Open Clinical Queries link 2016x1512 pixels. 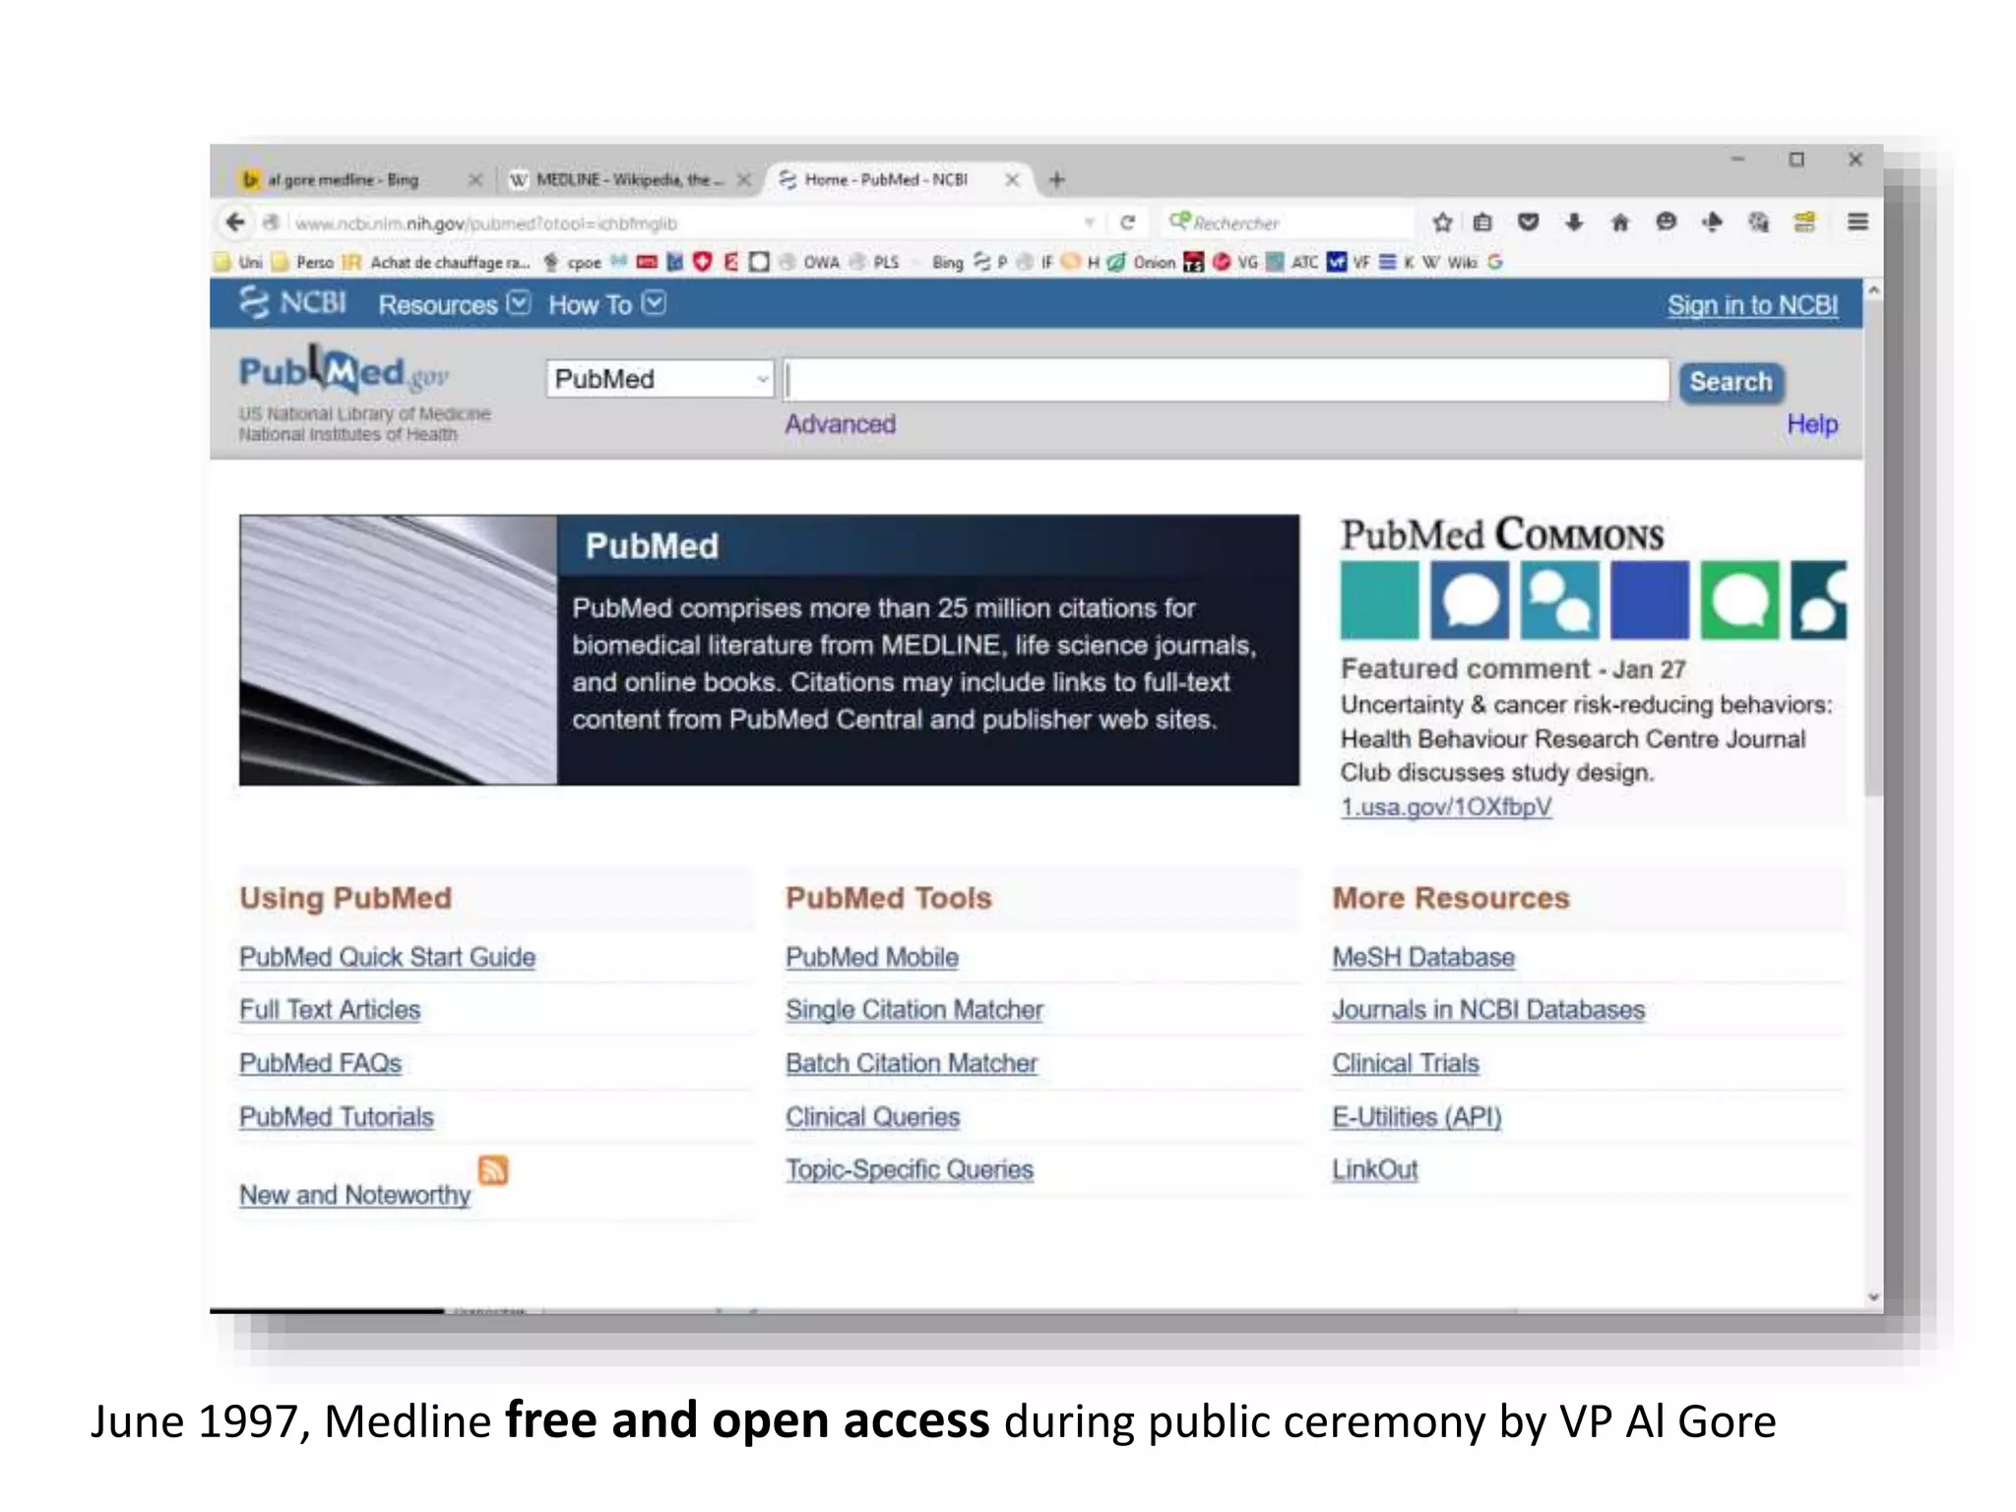click(x=872, y=1117)
